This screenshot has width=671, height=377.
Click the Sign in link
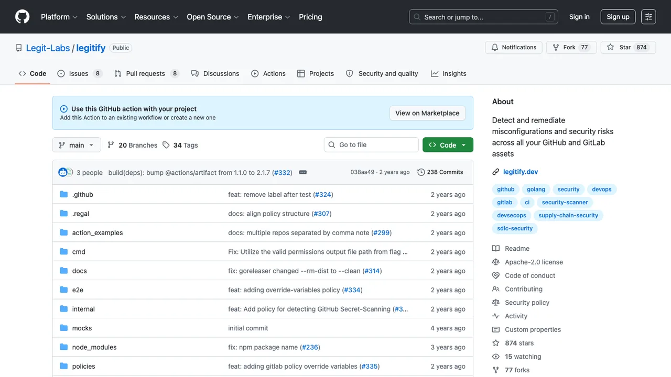(x=579, y=17)
